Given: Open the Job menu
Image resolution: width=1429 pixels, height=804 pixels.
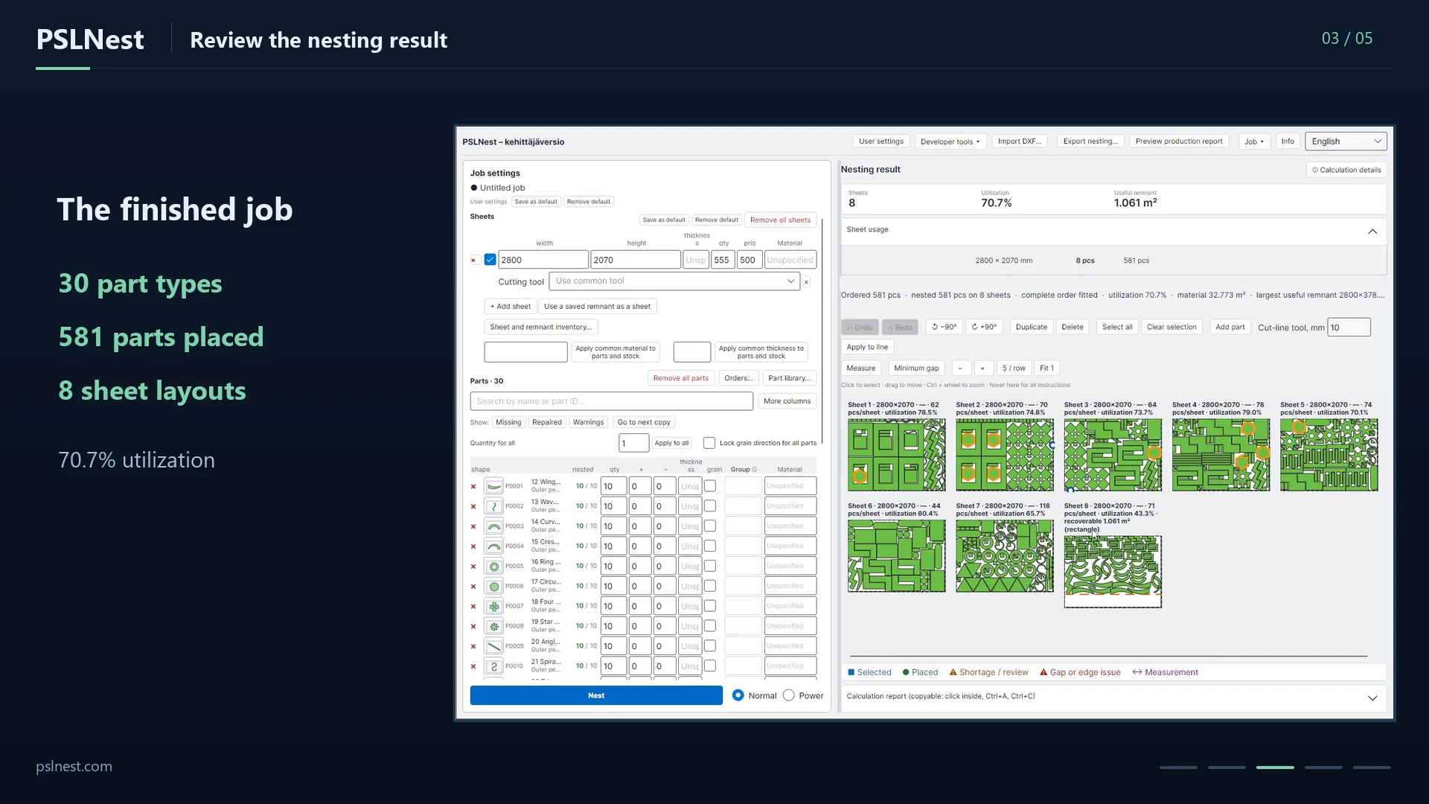Looking at the screenshot, I should 1254,141.
